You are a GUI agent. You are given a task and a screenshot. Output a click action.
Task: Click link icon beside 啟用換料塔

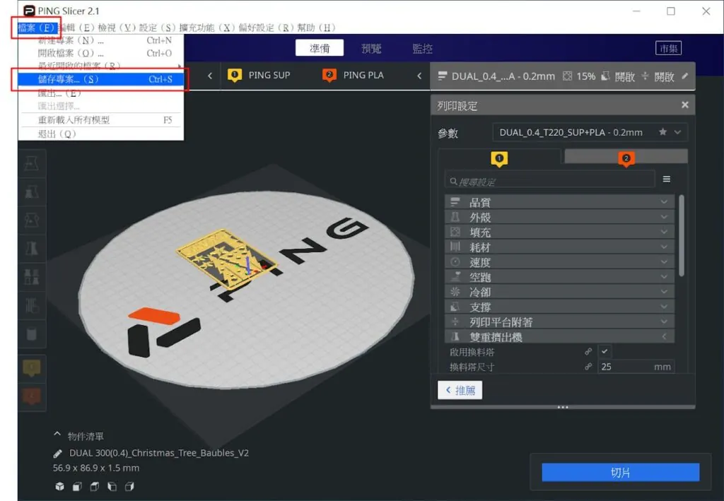(x=588, y=351)
